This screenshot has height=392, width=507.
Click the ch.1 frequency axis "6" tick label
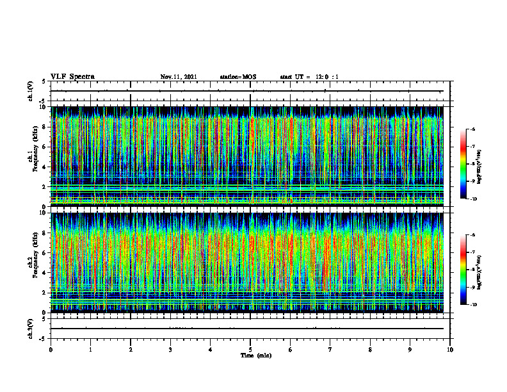click(x=45, y=147)
